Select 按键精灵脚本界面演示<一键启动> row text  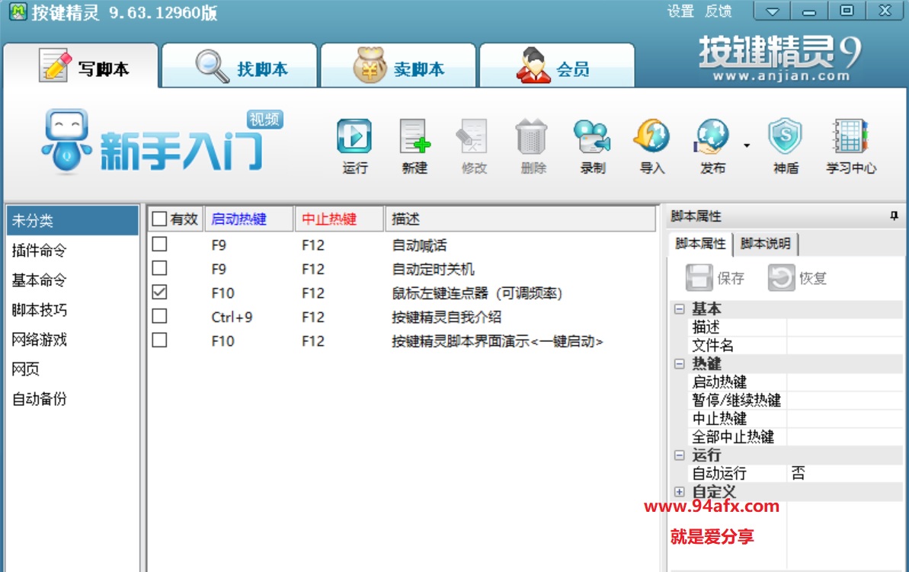498,341
